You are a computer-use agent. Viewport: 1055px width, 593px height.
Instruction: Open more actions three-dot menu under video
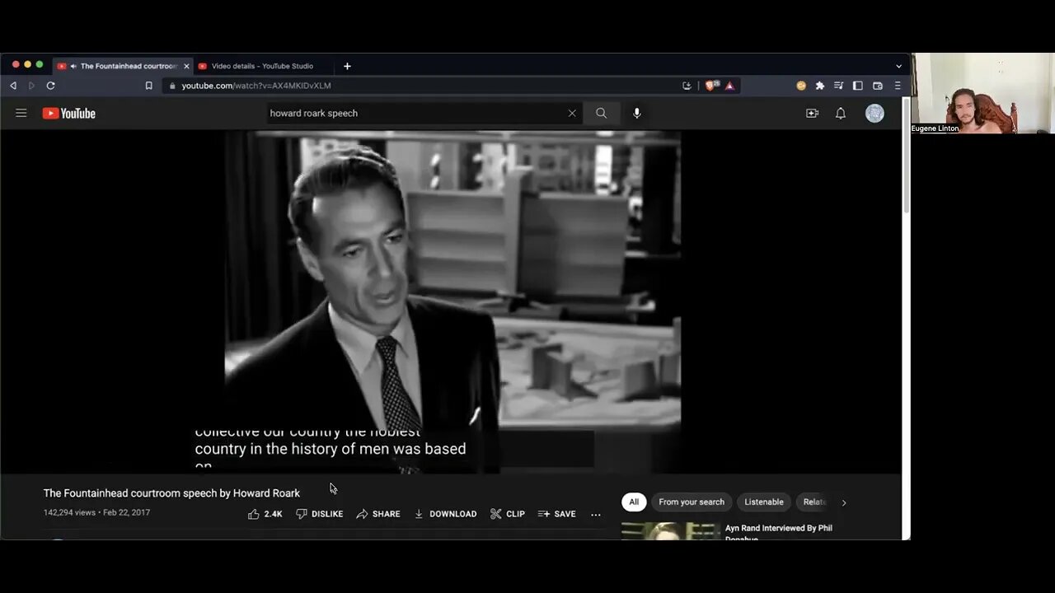[x=596, y=514]
